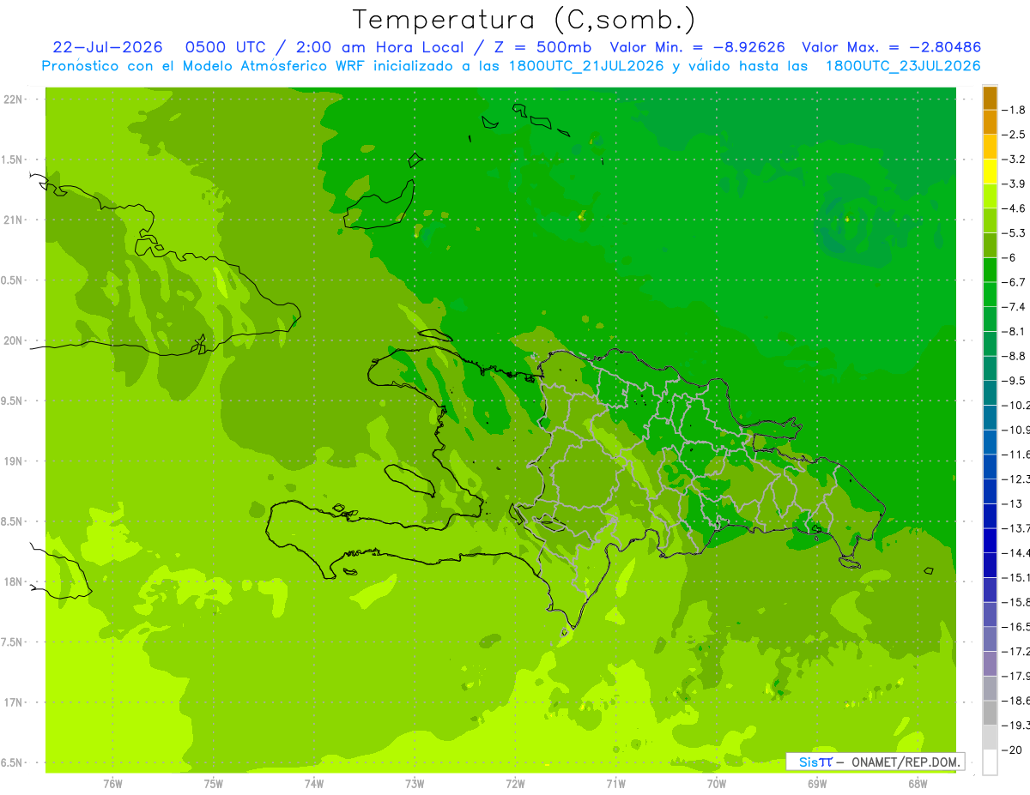Click the "70W" longitude label
The width and height of the screenshot is (1030, 795).
[717, 783]
